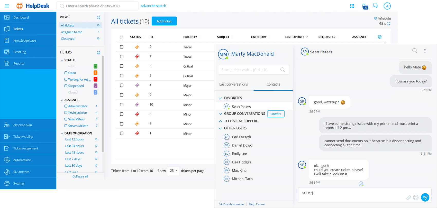
Task: Click the Marty MacDonald MM avatar
Action: coord(223,54)
